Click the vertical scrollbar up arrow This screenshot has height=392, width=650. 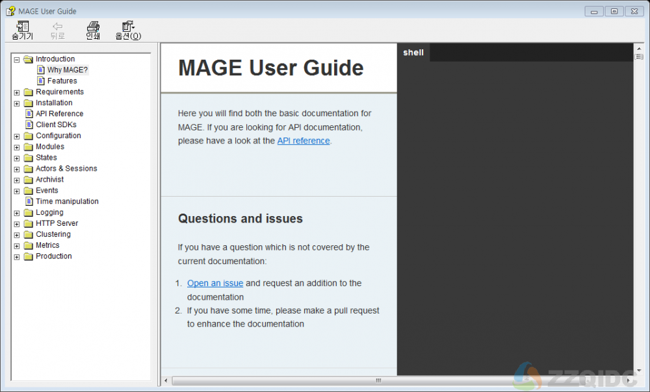tap(639, 49)
